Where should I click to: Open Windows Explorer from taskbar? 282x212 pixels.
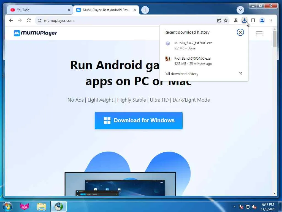[x=42, y=206]
